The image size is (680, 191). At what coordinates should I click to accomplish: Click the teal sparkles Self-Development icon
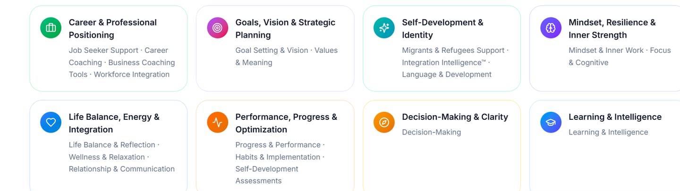(384, 28)
